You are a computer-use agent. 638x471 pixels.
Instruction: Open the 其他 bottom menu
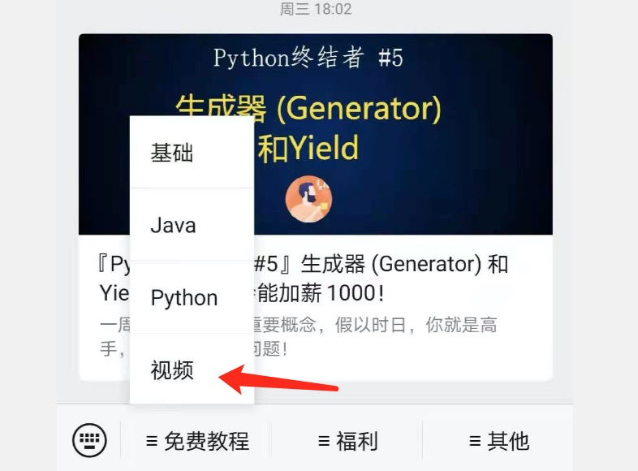[x=499, y=441]
